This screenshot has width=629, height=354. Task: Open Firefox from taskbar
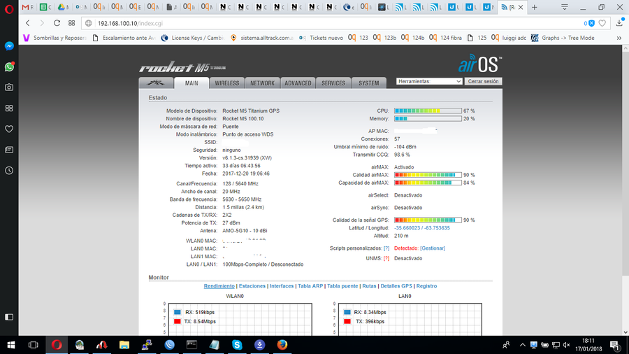point(282,345)
